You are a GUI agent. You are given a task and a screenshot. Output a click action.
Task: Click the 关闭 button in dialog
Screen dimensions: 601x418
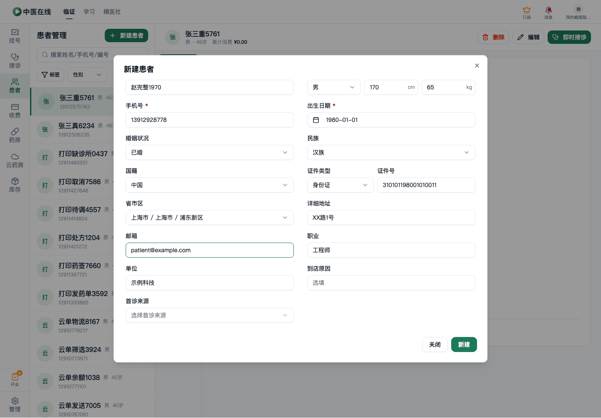tap(435, 345)
